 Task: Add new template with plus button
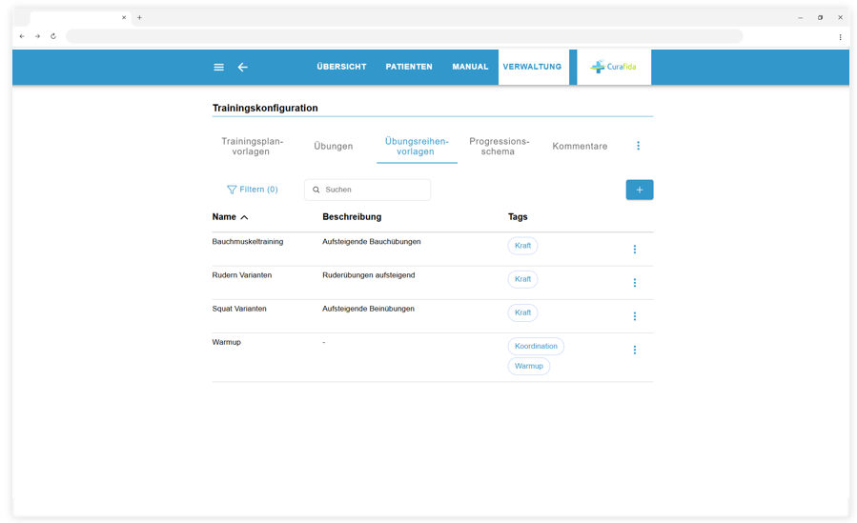pyautogui.click(x=640, y=190)
